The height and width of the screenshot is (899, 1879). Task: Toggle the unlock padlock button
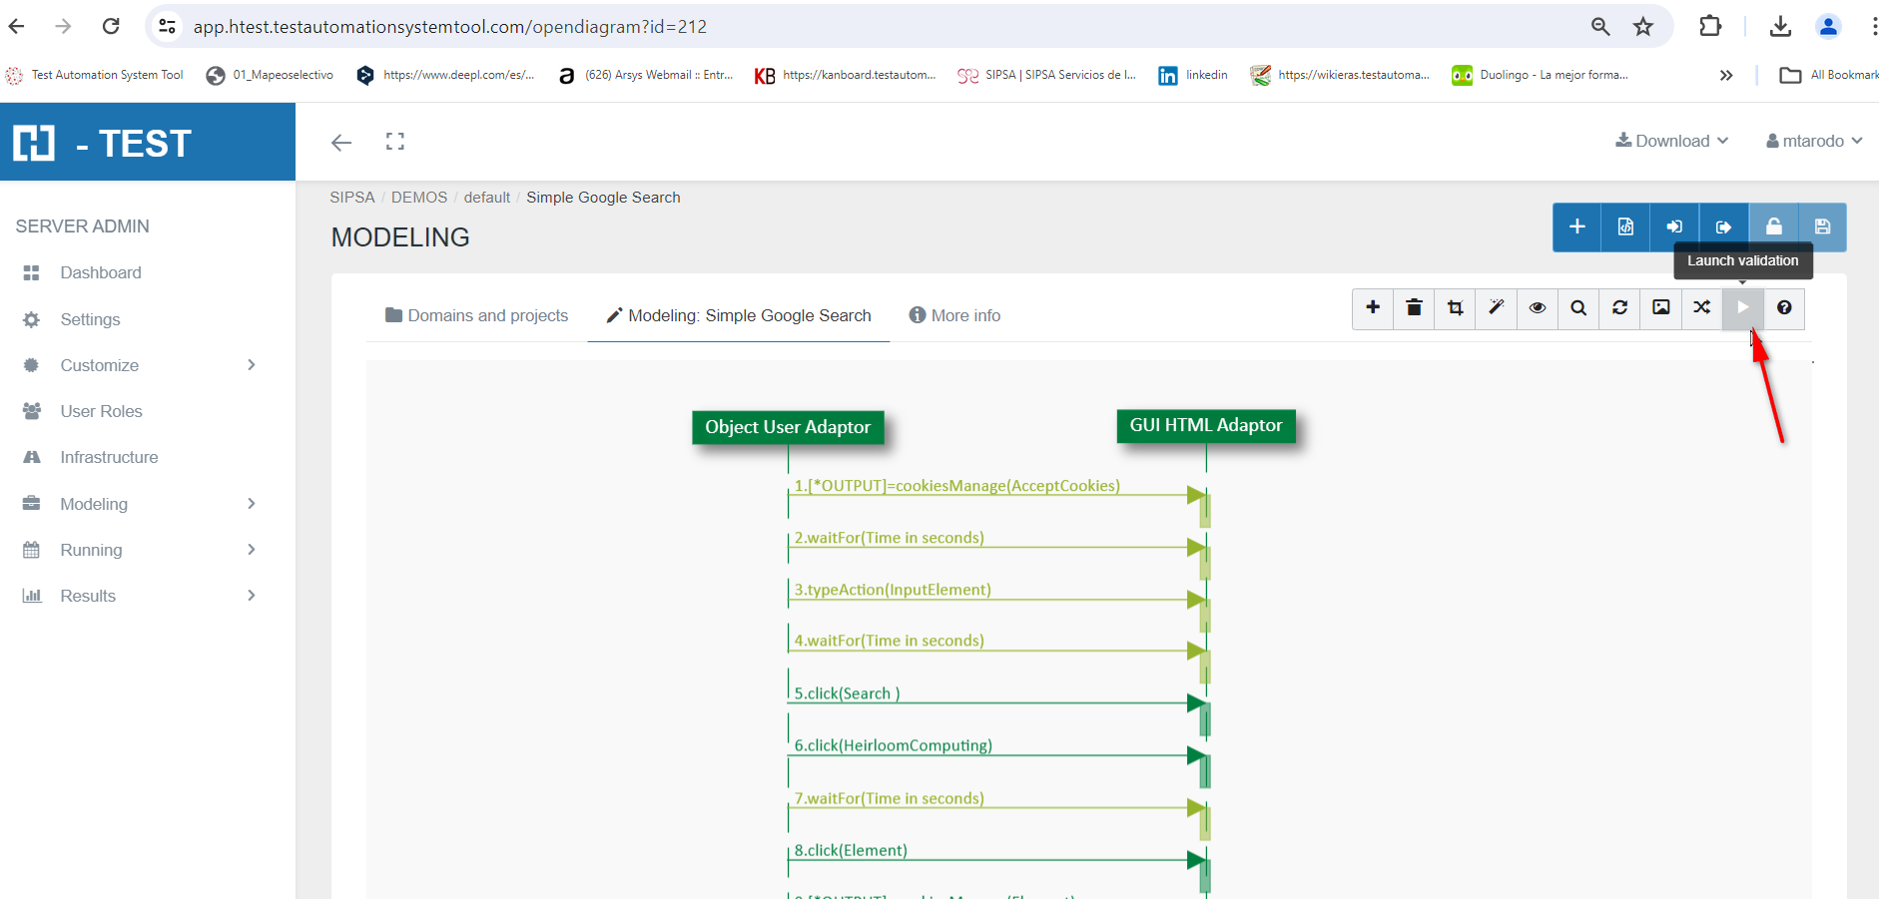point(1773,227)
